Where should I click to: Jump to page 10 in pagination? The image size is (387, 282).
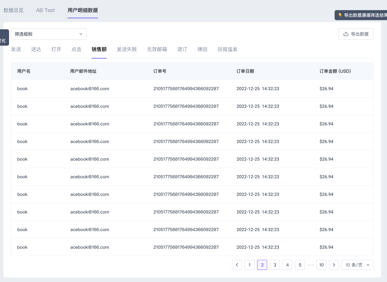321,265
